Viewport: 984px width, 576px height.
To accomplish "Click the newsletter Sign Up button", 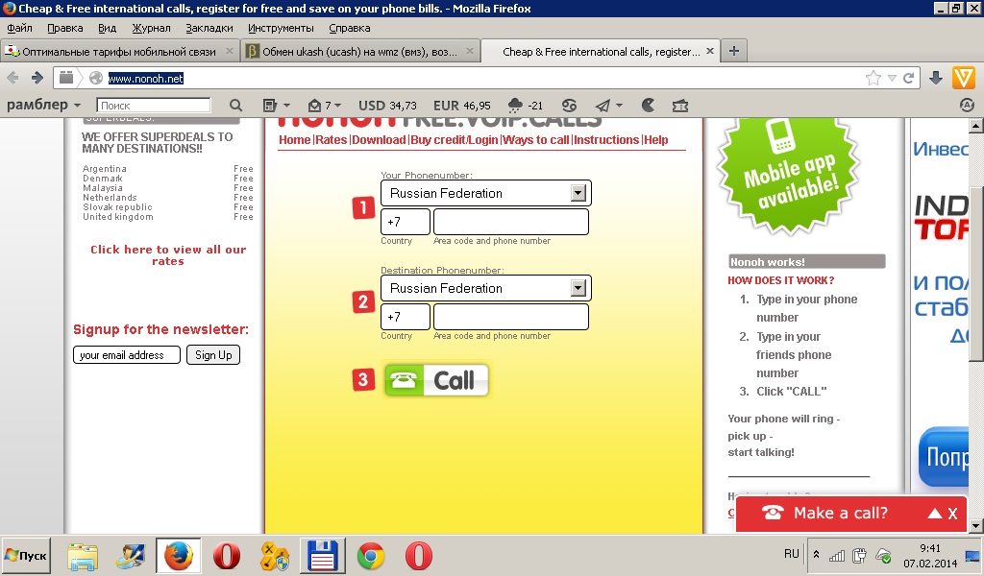I will pyautogui.click(x=213, y=355).
